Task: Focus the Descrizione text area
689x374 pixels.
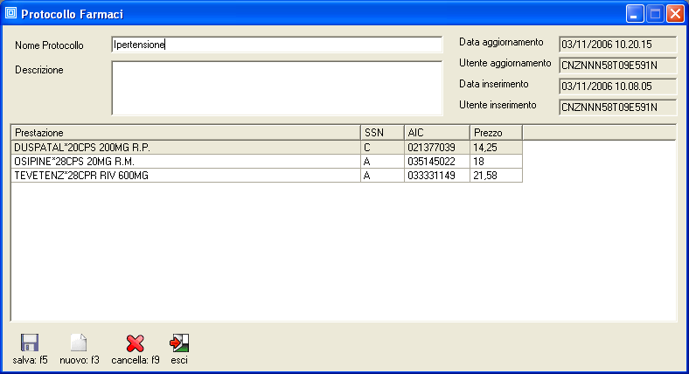Action: click(276, 87)
